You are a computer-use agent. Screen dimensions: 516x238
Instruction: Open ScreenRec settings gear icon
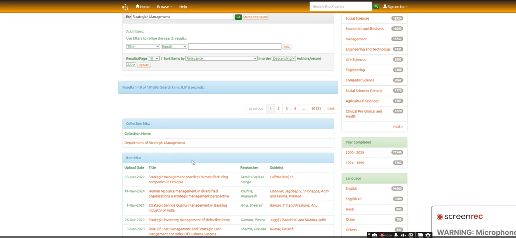428,235
